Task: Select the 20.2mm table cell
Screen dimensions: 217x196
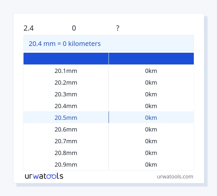Action: coord(66,82)
